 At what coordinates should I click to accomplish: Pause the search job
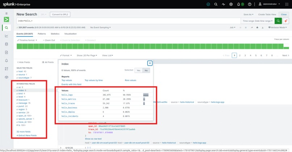coord(240,28)
